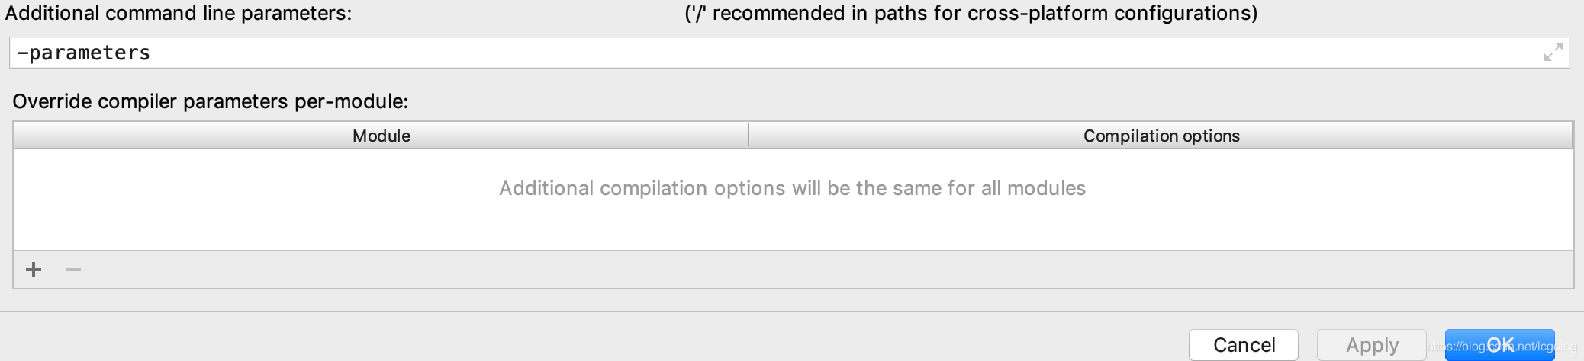This screenshot has height=361, width=1584.
Task: Click the 'Additional compilation options will be the same' placeholder
Action: click(x=792, y=188)
